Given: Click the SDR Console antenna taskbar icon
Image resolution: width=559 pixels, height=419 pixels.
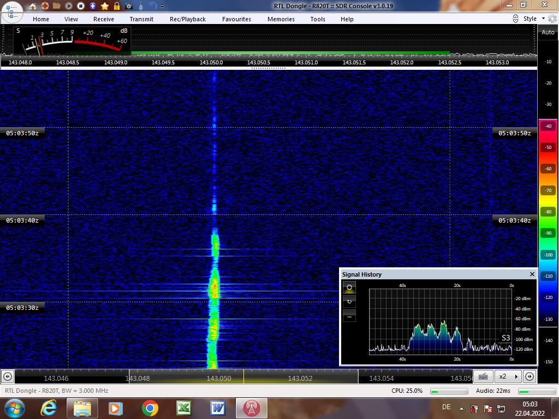Looking at the screenshot, I should pyautogui.click(x=251, y=408).
